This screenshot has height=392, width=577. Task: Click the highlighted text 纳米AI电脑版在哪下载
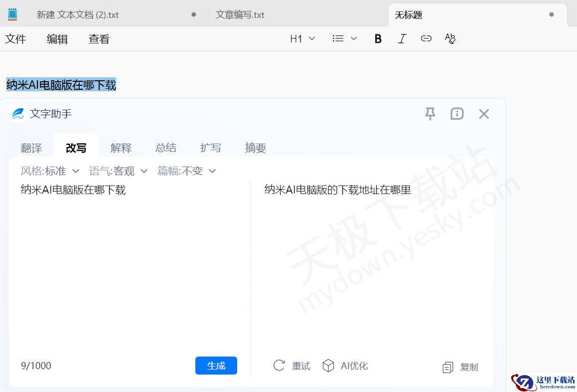coord(61,85)
